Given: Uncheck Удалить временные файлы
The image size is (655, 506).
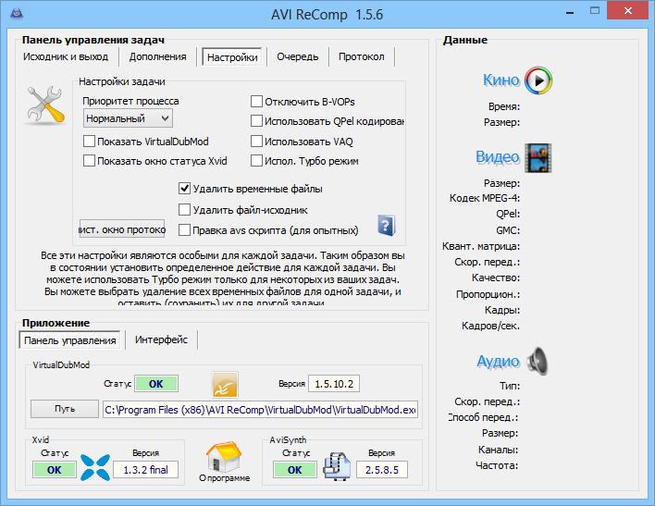Looking at the screenshot, I should click(x=184, y=189).
